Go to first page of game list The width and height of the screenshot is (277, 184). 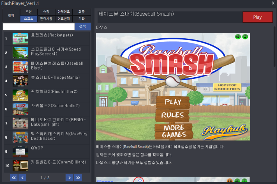(13, 178)
